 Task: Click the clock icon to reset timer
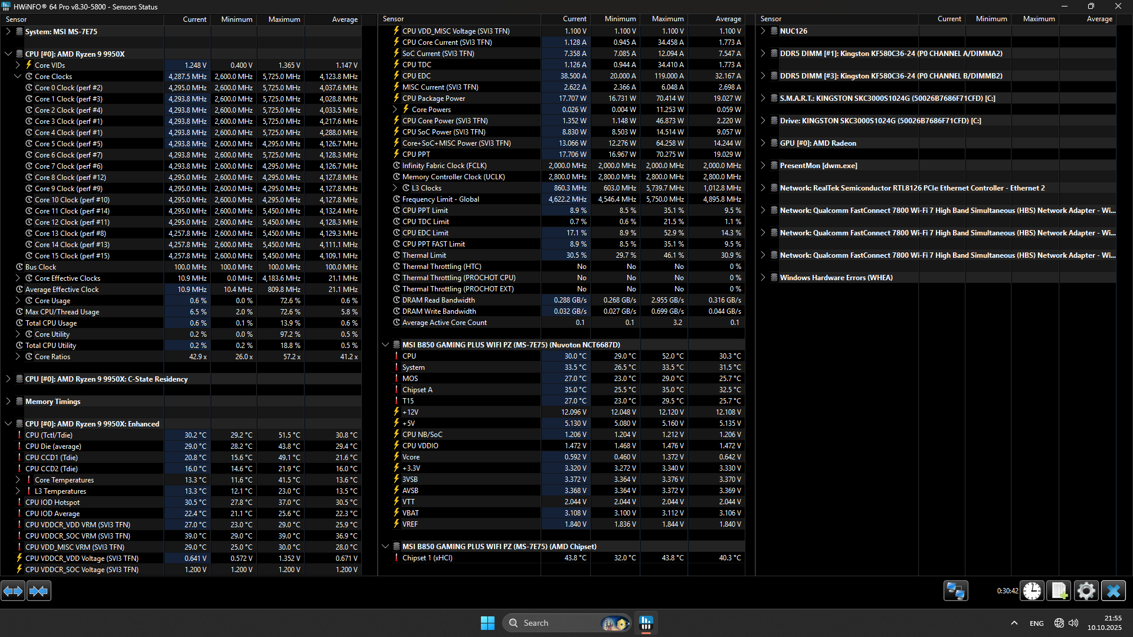click(1032, 590)
